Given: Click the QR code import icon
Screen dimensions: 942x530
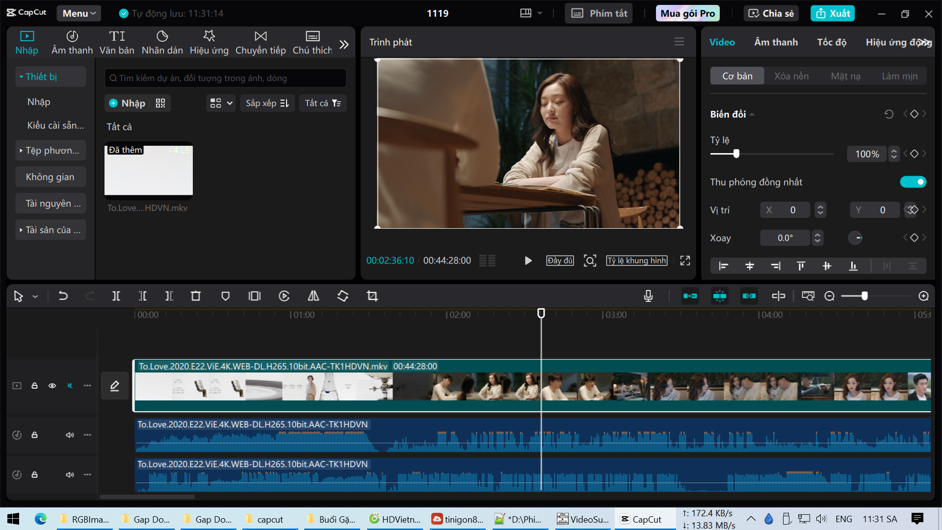Looking at the screenshot, I should pos(160,103).
